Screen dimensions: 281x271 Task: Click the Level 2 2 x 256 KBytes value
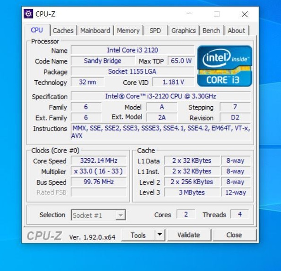pos(192,182)
